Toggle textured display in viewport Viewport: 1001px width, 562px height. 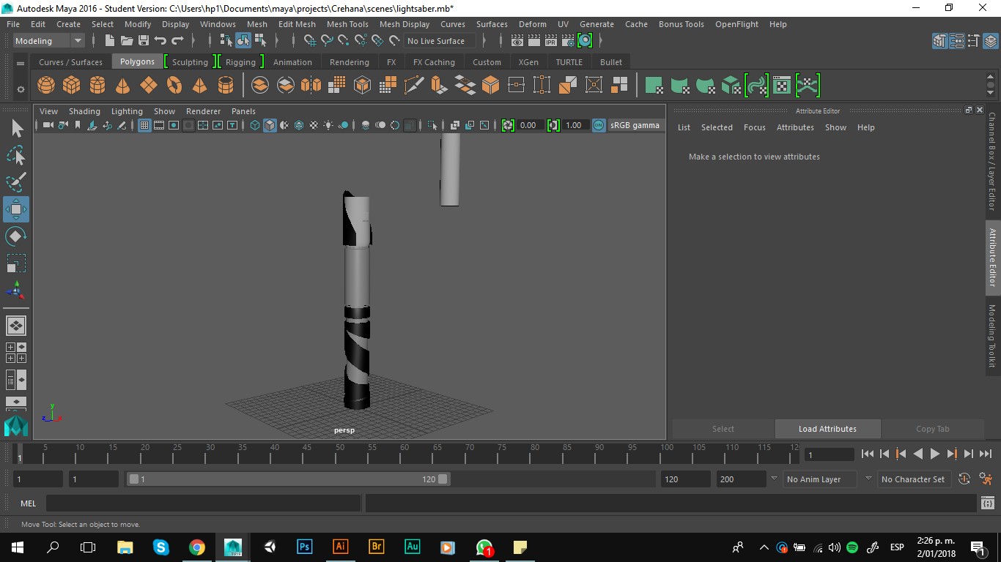pos(314,126)
